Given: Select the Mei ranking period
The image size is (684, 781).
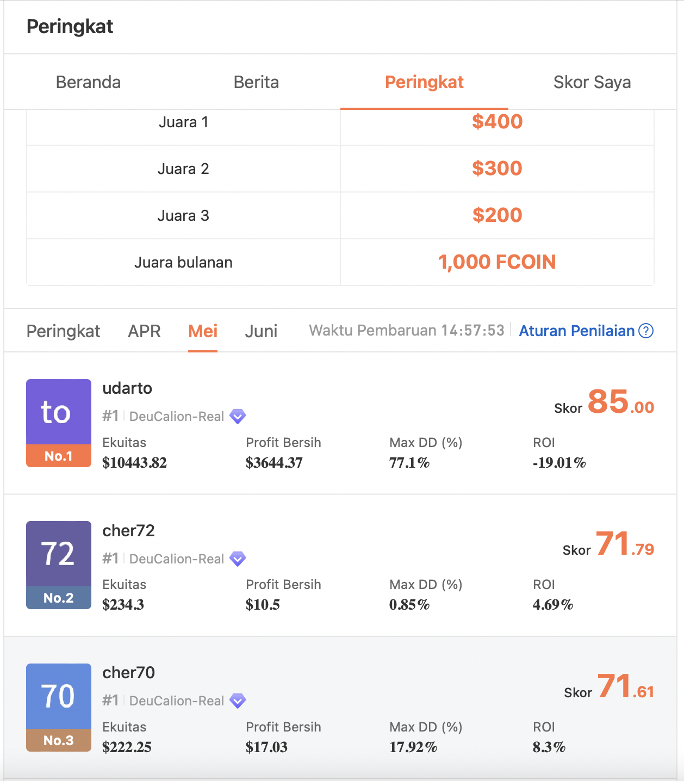Looking at the screenshot, I should coord(203,331).
